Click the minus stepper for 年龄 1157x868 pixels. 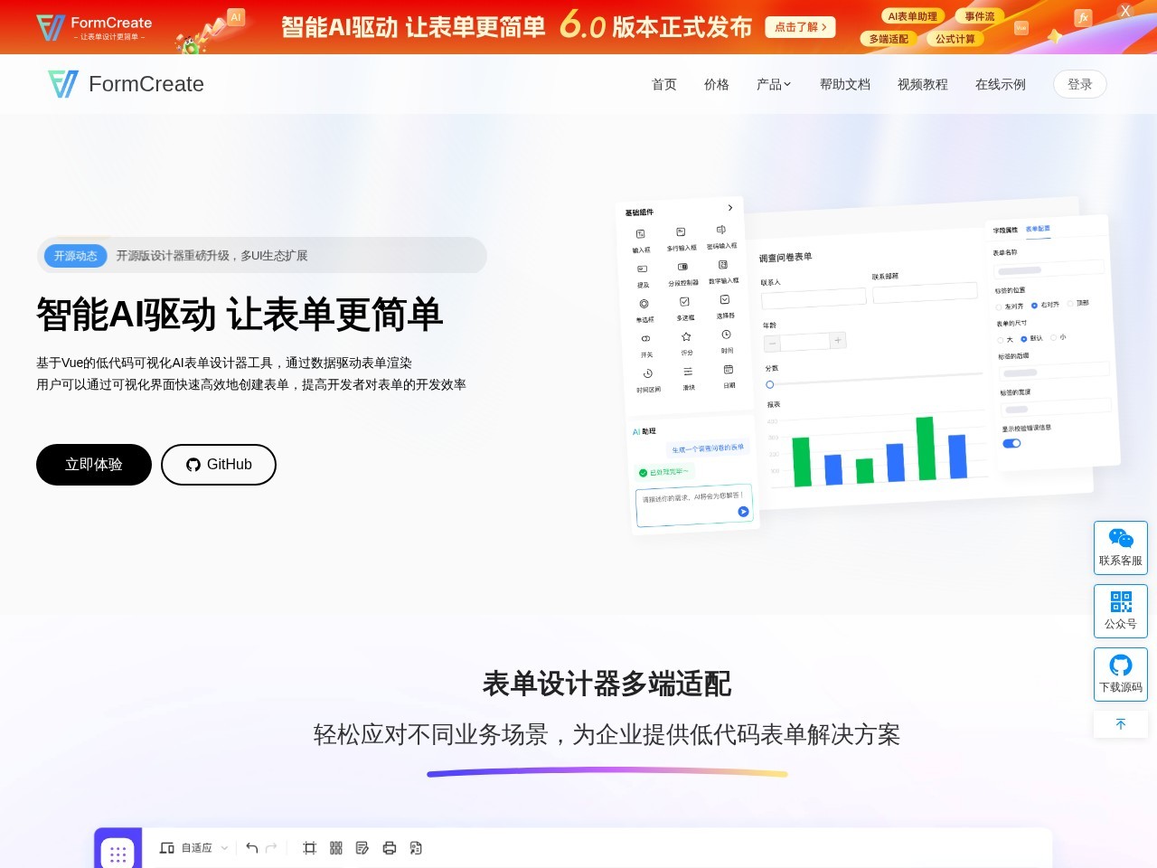tap(772, 344)
